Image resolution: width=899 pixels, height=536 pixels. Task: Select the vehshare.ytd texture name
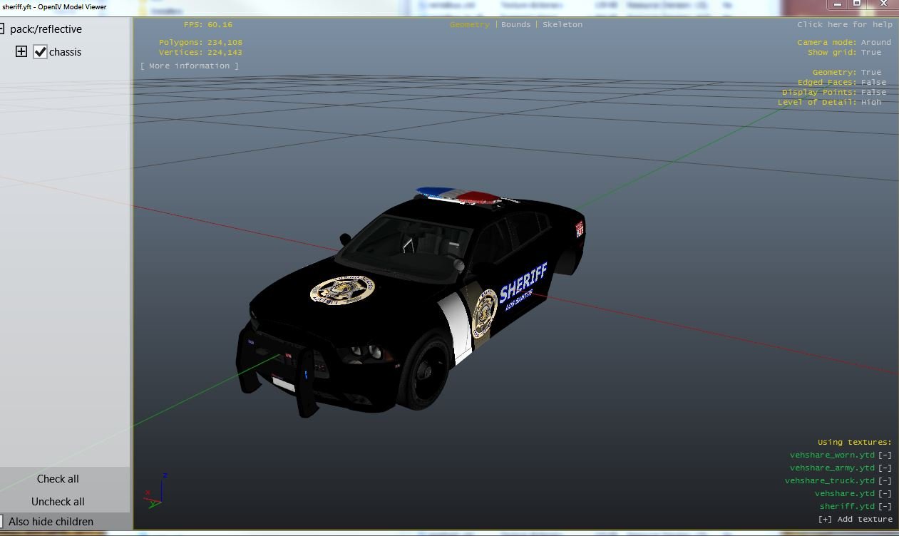click(x=845, y=493)
